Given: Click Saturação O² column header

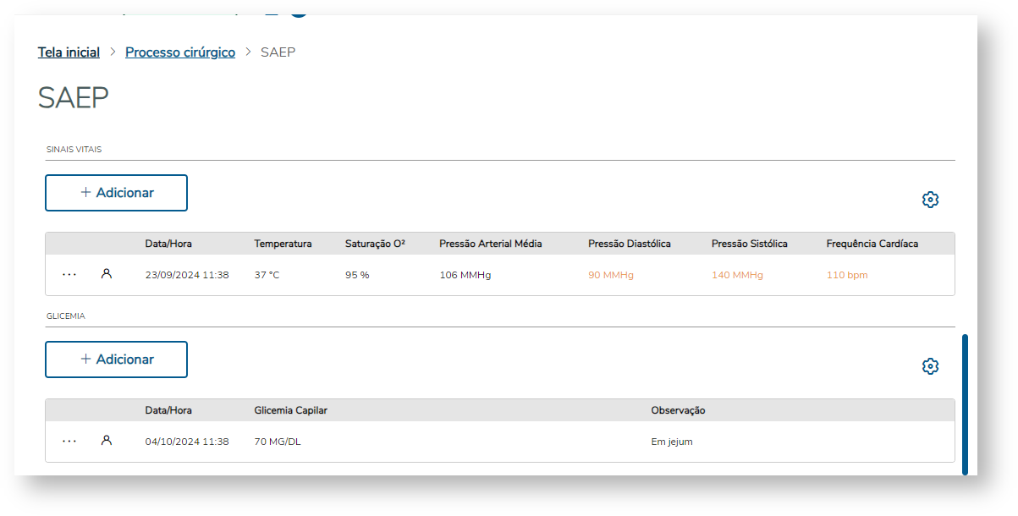Looking at the screenshot, I should click(375, 244).
